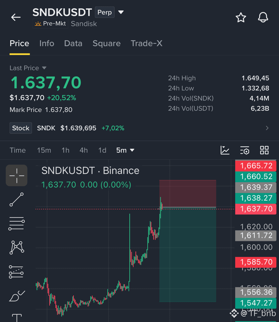Screen dimensions: 279x322
Task: Click the 1,556.36 price label
Action: coord(256,292)
